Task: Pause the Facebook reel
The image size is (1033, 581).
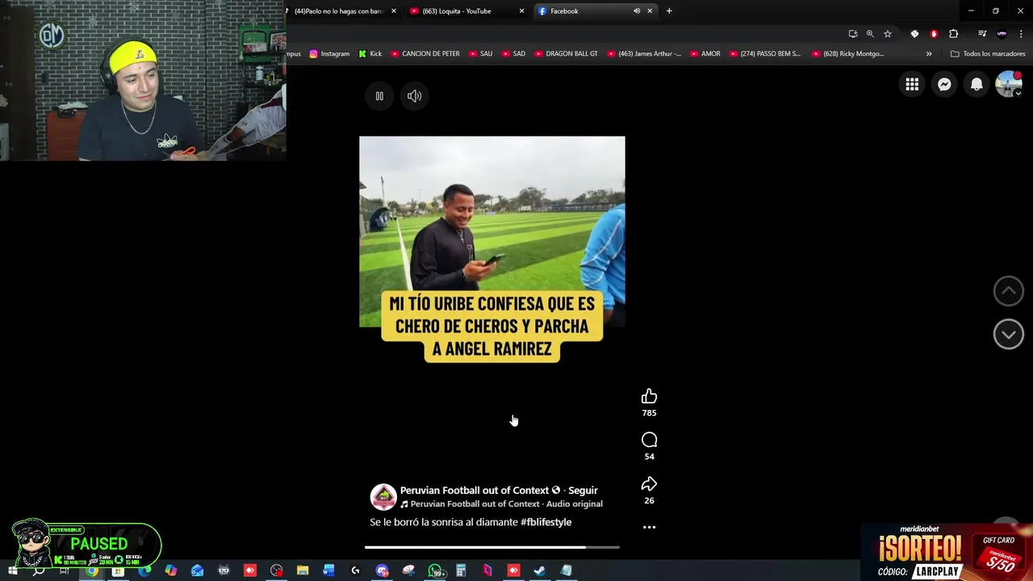Action: tap(379, 96)
